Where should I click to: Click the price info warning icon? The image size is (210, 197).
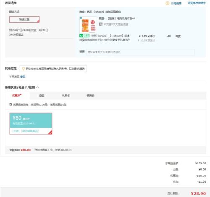[x=167, y=3]
